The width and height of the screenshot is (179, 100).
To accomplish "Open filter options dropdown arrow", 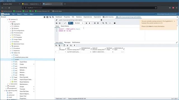I will tap(72, 23).
